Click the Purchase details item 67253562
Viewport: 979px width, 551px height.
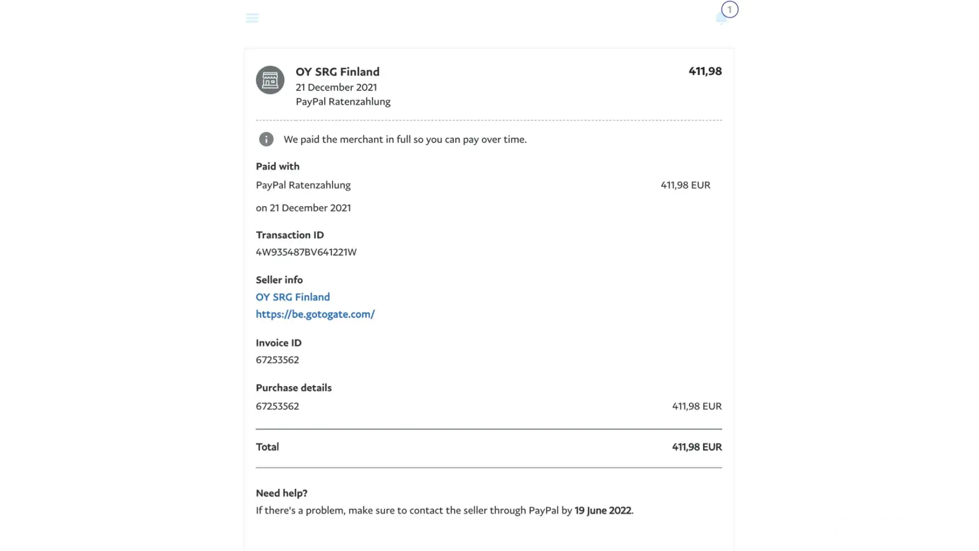(278, 406)
